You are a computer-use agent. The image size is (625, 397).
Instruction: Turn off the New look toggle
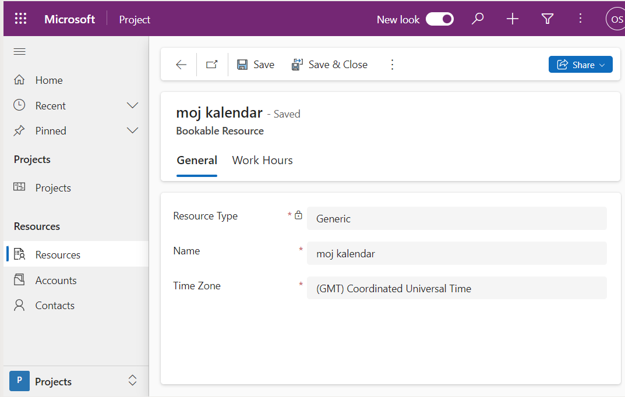pyautogui.click(x=440, y=19)
